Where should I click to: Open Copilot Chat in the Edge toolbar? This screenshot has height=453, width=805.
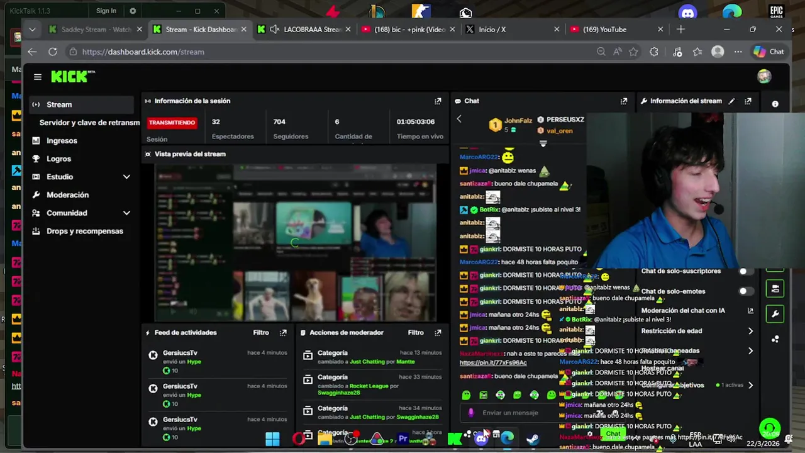(769, 52)
